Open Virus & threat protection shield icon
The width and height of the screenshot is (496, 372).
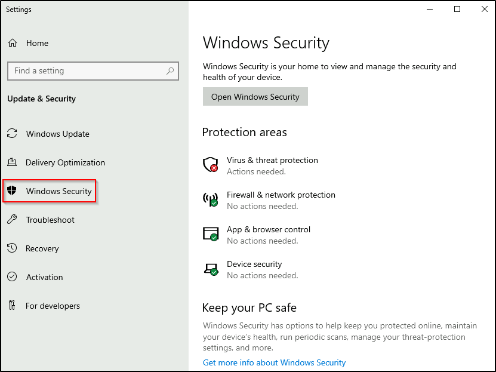coord(210,165)
